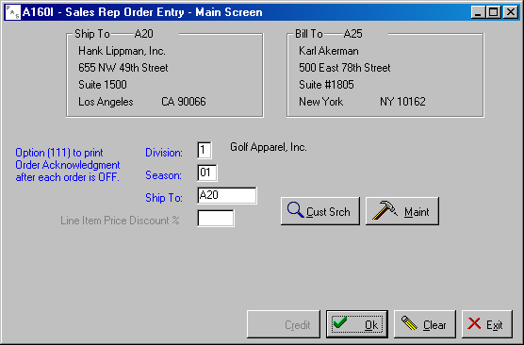Maximize the order entry window
The width and height of the screenshot is (524, 345).
[493, 12]
